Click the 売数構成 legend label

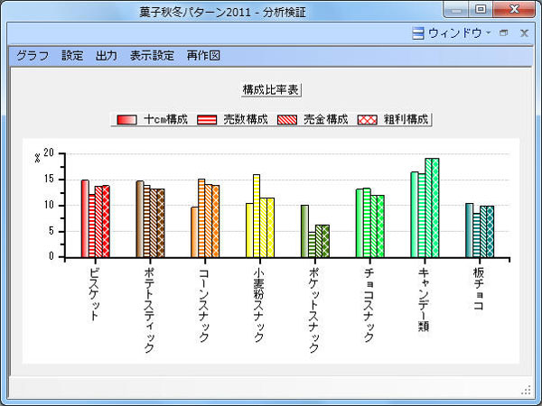click(246, 119)
